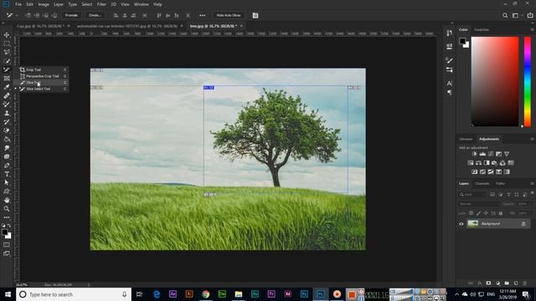536x301 pixels.
Task: Choose Perspective Crop Tool from flyout
Action: [x=43, y=76]
